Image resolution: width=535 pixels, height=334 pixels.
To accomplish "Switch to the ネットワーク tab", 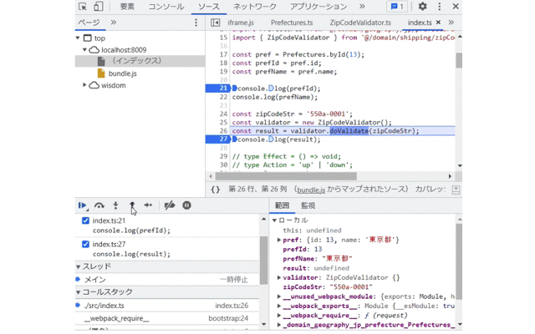I will click(255, 7).
